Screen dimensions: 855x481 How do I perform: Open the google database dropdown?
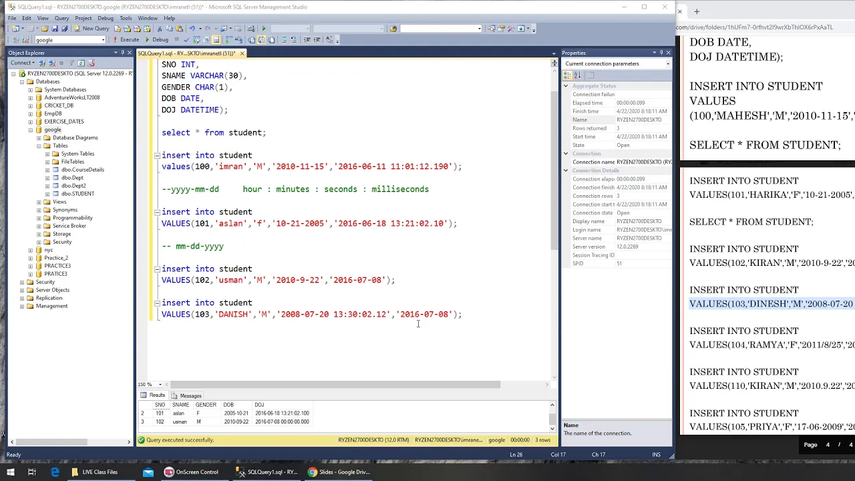[x=70, y=40]
